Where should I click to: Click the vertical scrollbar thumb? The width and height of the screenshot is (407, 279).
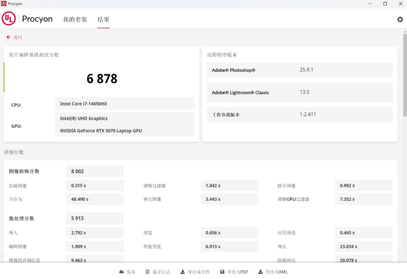click(x=405, y=75)
